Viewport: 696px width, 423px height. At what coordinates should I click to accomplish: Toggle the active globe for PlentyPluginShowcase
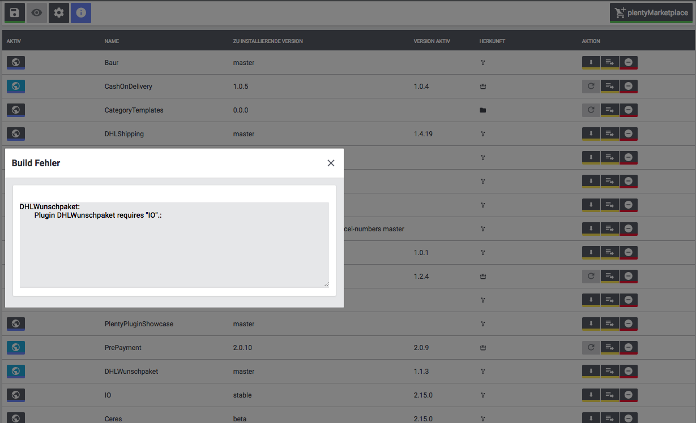(x=16, y=324)
